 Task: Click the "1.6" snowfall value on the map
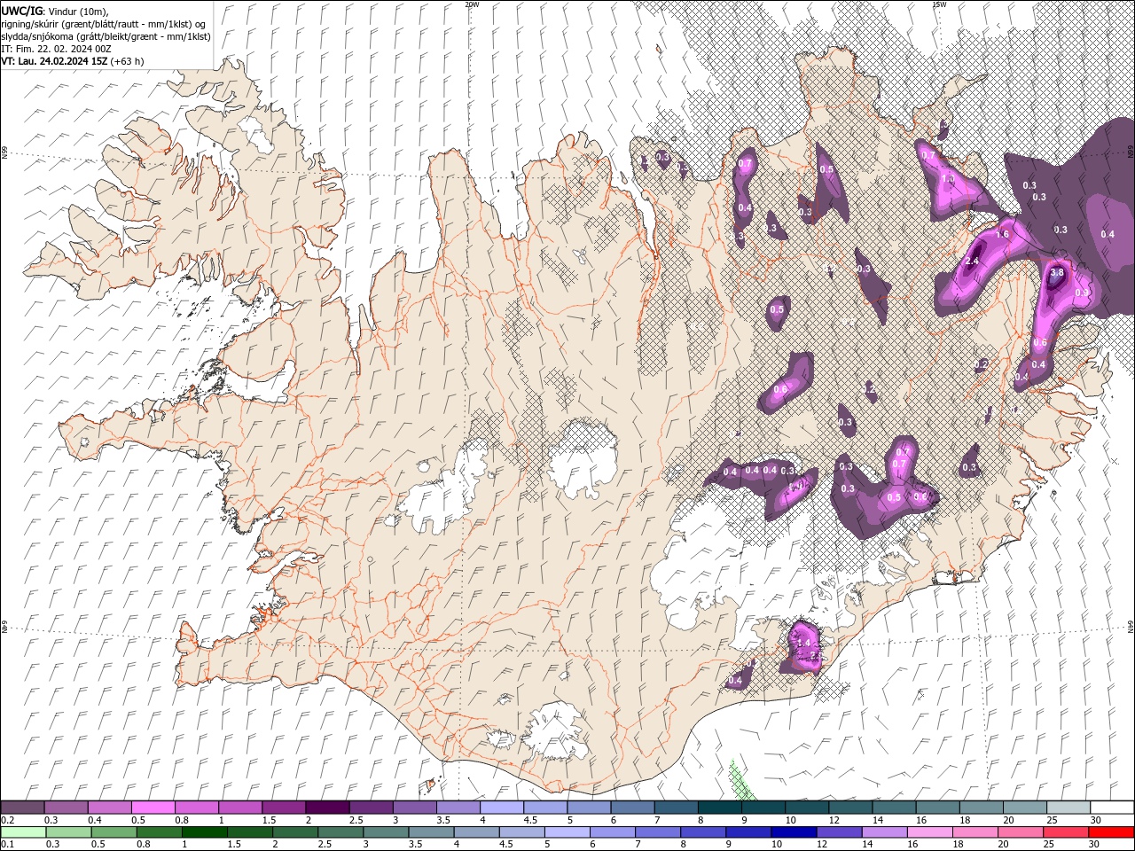coord(1003,234)
